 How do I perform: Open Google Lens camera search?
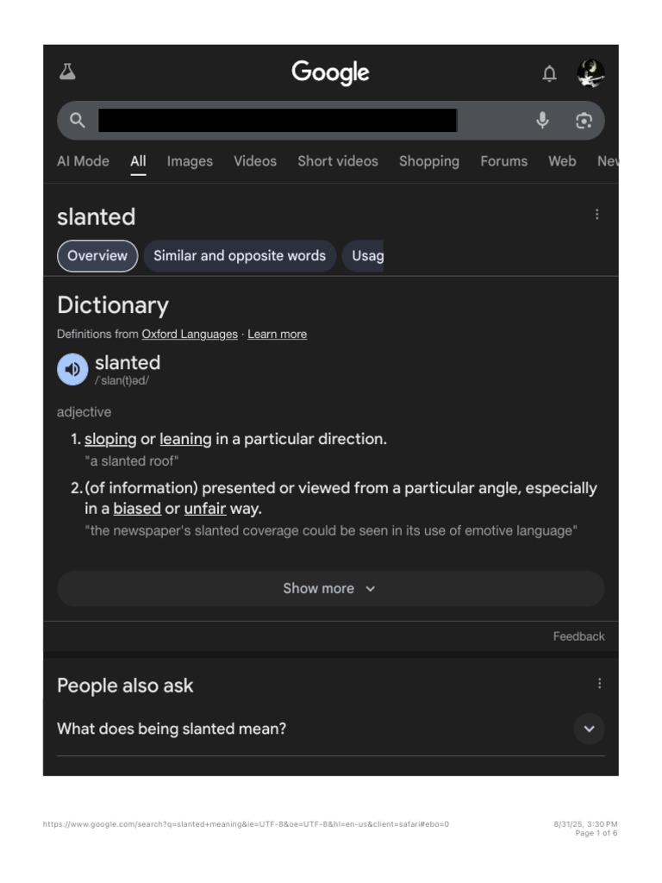coord(584,121)
